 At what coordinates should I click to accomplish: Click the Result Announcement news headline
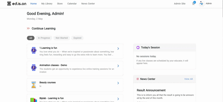(x=151, y=90)
